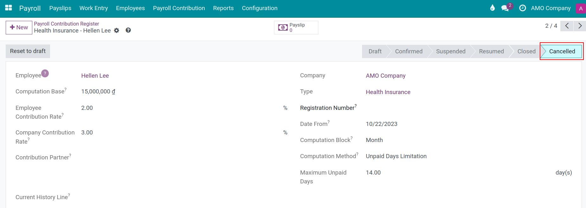Click the Payslip money icon
586x208 pixels.
pos(283,27)
